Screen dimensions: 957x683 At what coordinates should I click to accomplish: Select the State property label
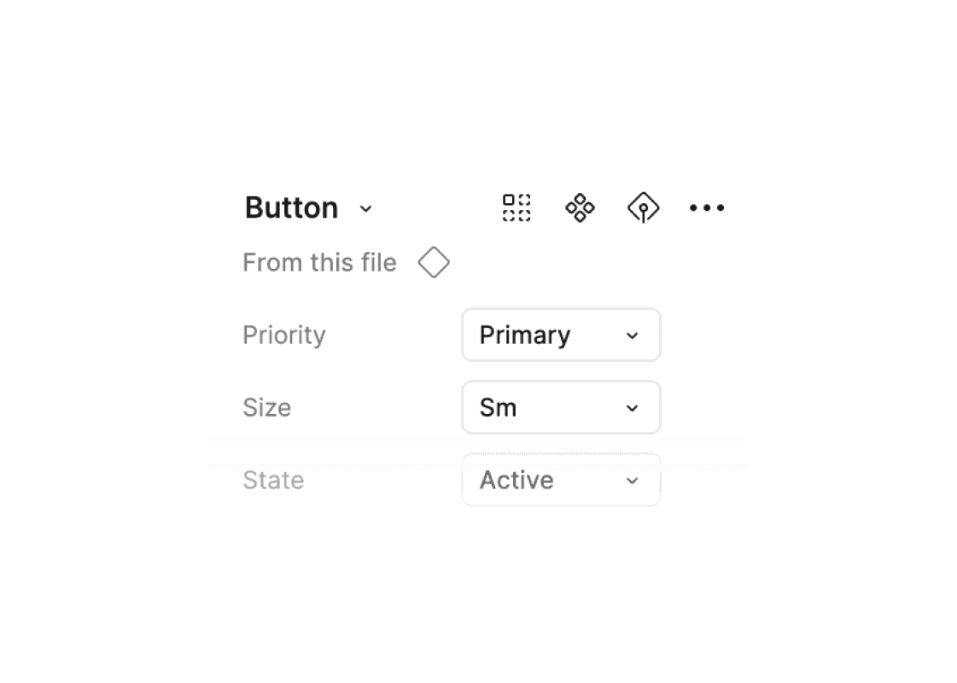point(273,481)
